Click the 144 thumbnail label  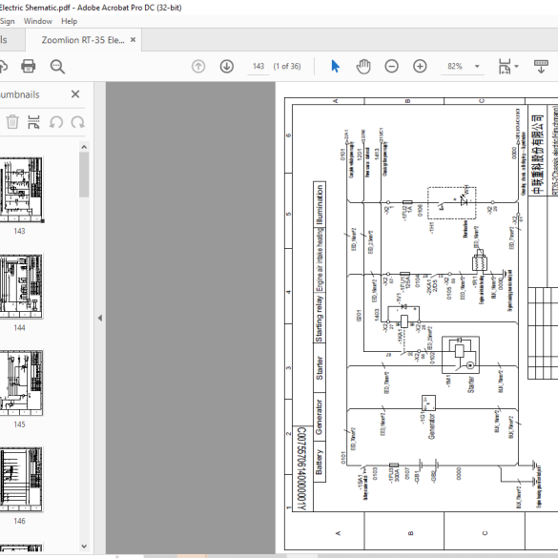tap(20, 328)
